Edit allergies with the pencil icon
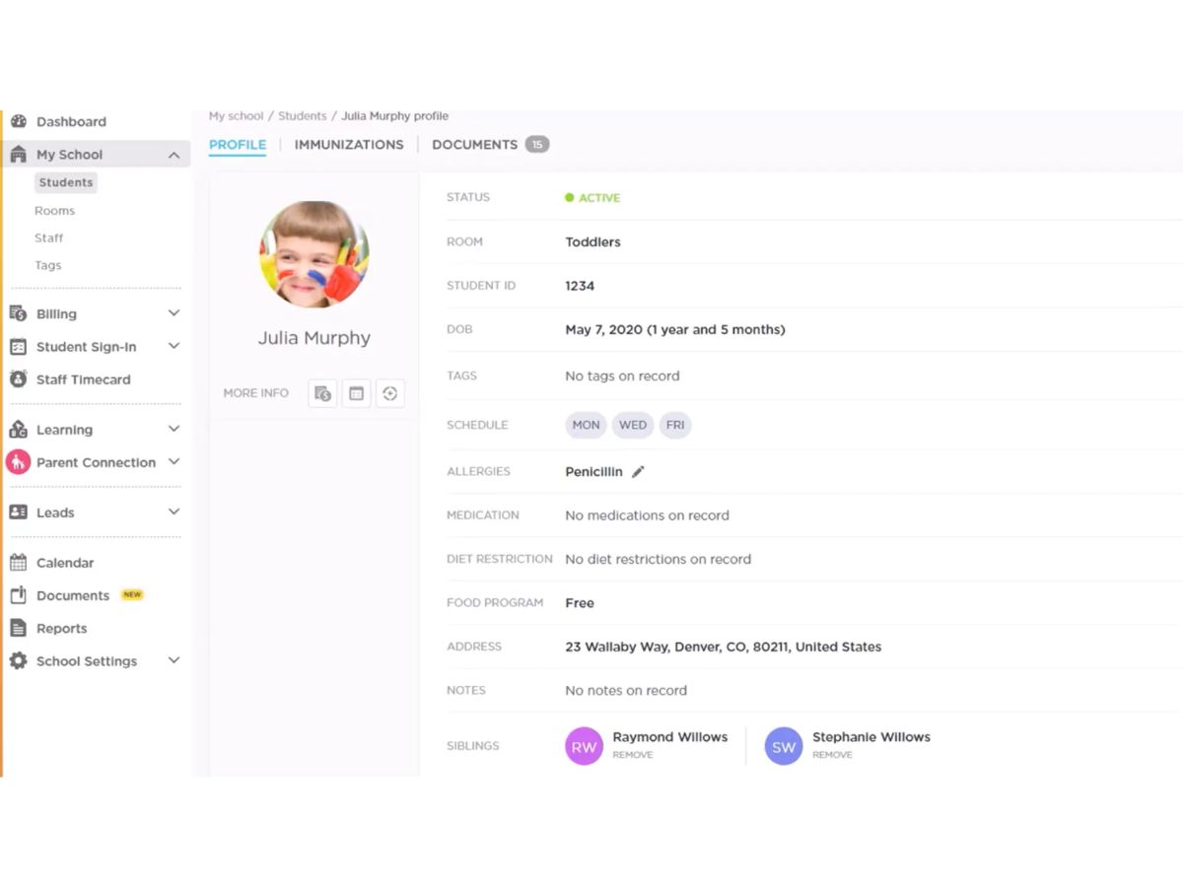Viewport: 1183px width, 887px height. click(x=638, y=472)
